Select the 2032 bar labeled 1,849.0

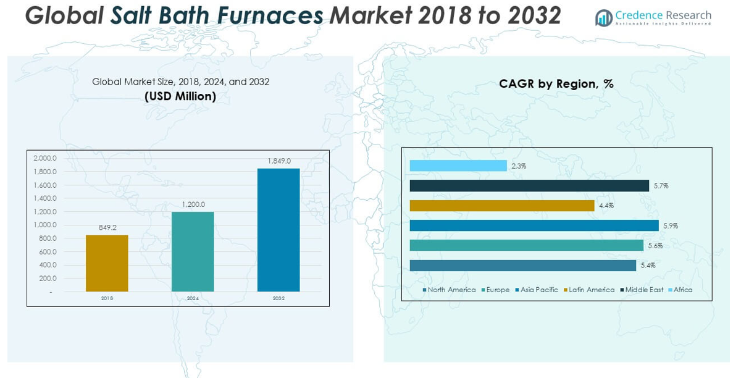(278, 230)
